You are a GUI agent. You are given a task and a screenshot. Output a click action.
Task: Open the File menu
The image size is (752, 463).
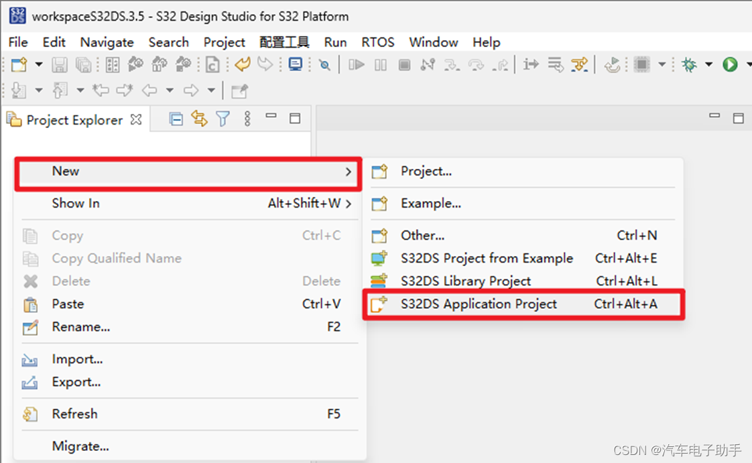pos(18,42)
